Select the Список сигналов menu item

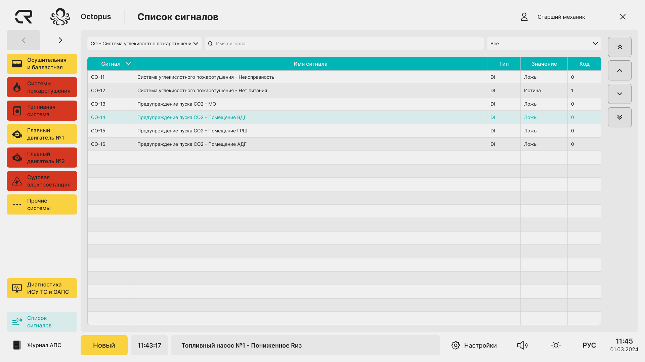pos(42,322)
